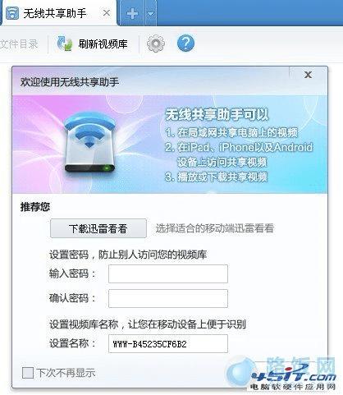Click the Wi-Fi drive illustration in banner

89,142
